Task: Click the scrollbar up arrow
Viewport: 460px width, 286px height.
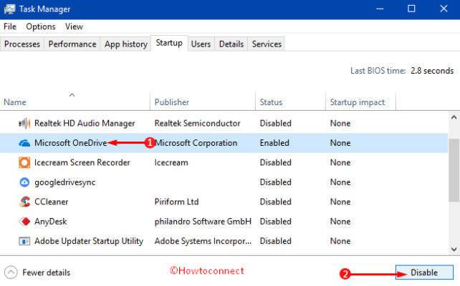Action: coord(454,117)
